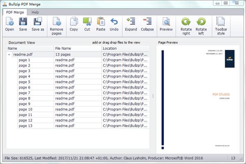Screen dimensions: 246x164
Task: Rotate page left
Action: point(201,26)
